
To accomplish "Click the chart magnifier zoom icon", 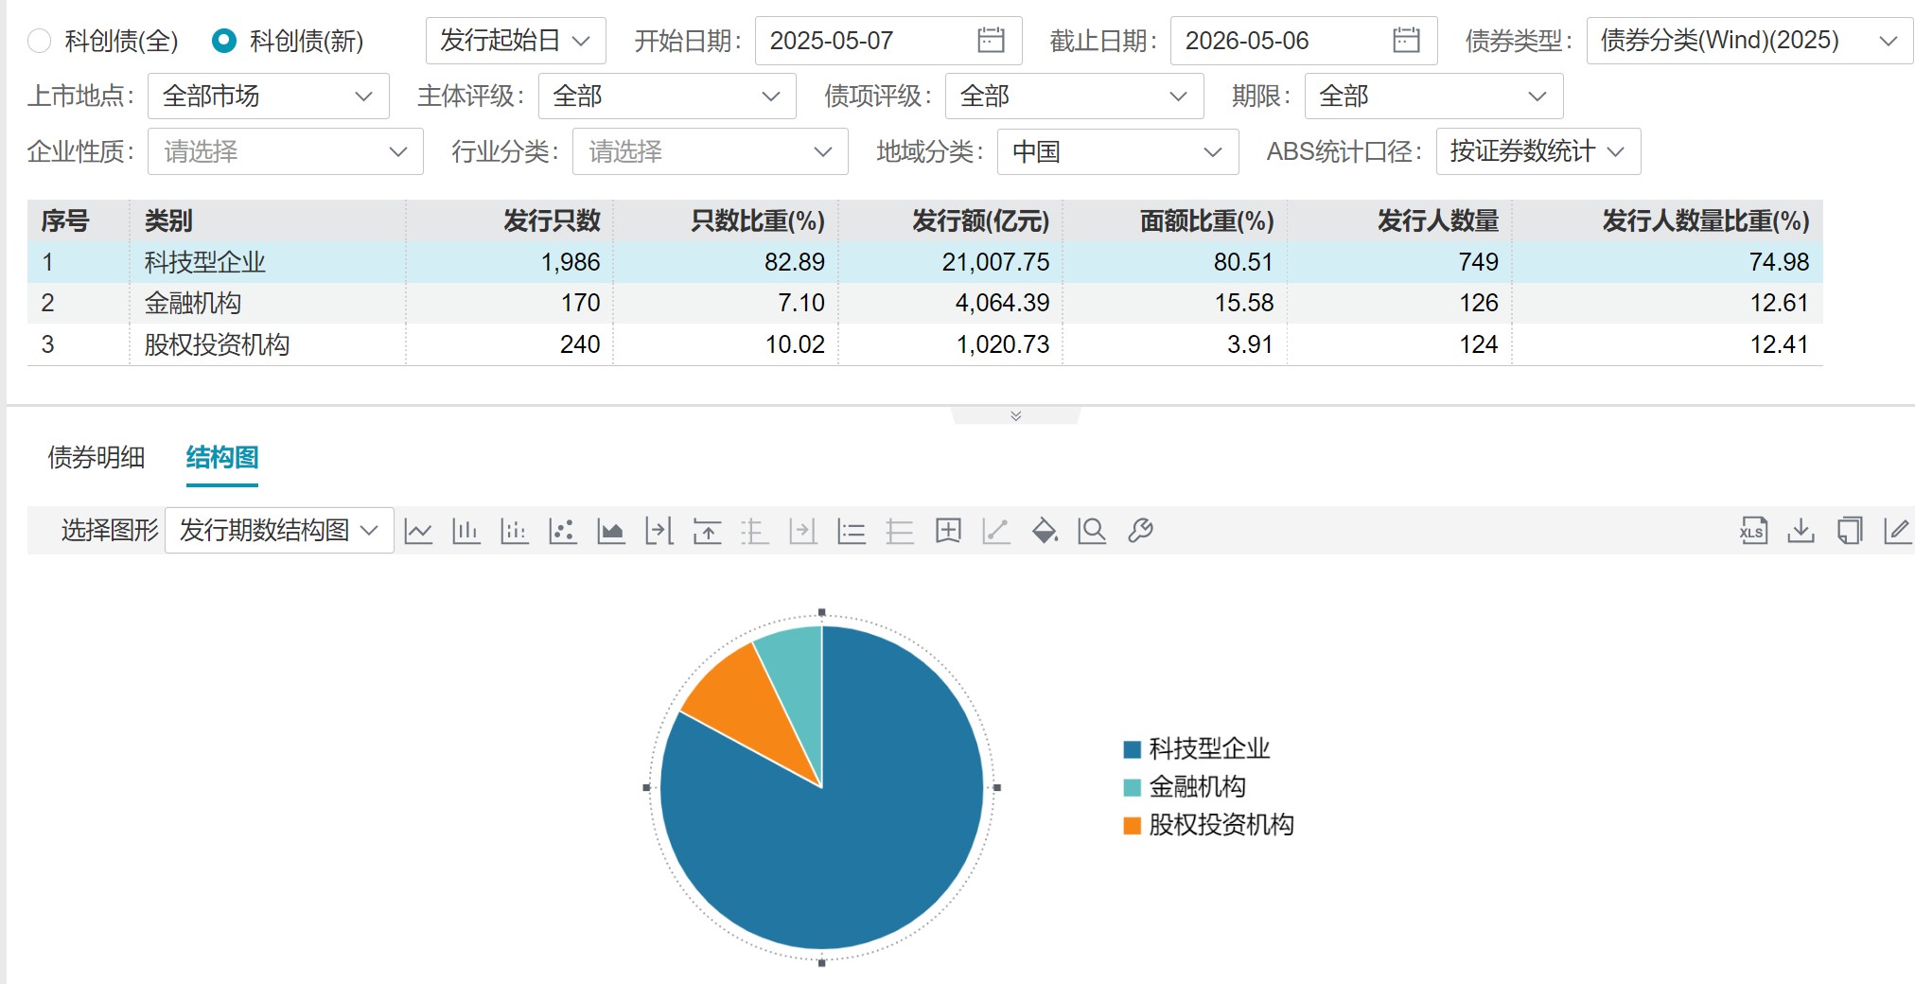I will coord(1092,531).
